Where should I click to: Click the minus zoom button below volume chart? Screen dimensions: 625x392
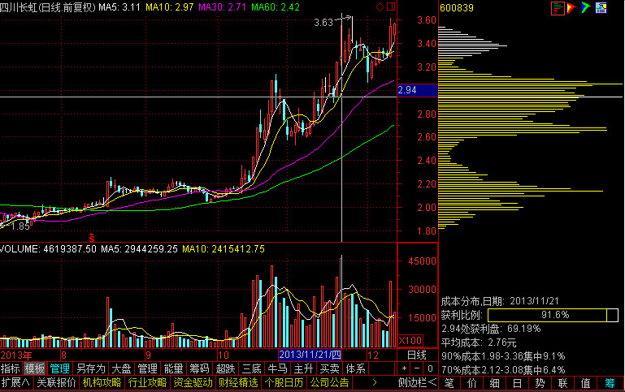[x=417, y=368]
